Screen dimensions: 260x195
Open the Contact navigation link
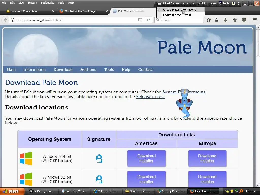[x=145, y=70]
